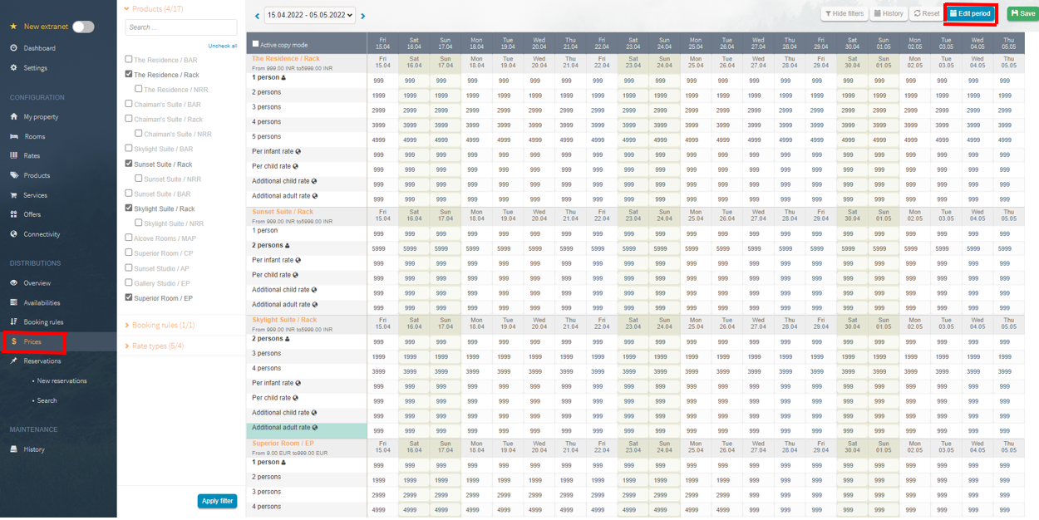Click the green Save button

pyautogui.click(x=1022, y=14)
